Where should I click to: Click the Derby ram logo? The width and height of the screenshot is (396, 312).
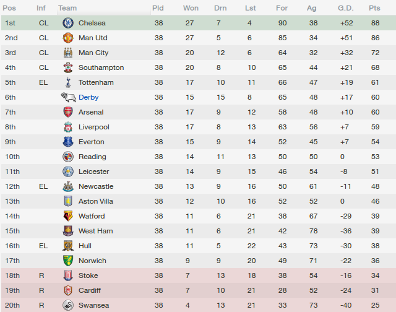coord(68,97)
